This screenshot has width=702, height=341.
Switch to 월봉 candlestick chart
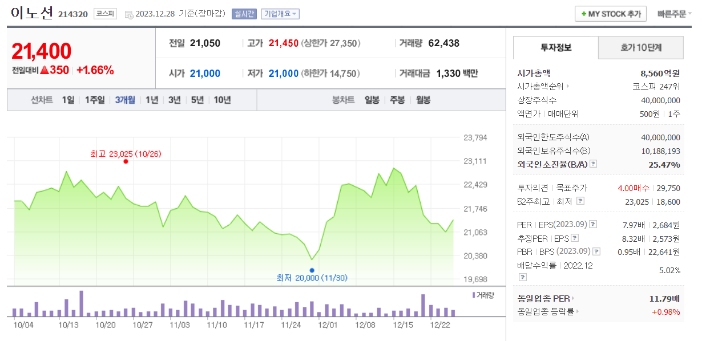click(x=423, y=100)
